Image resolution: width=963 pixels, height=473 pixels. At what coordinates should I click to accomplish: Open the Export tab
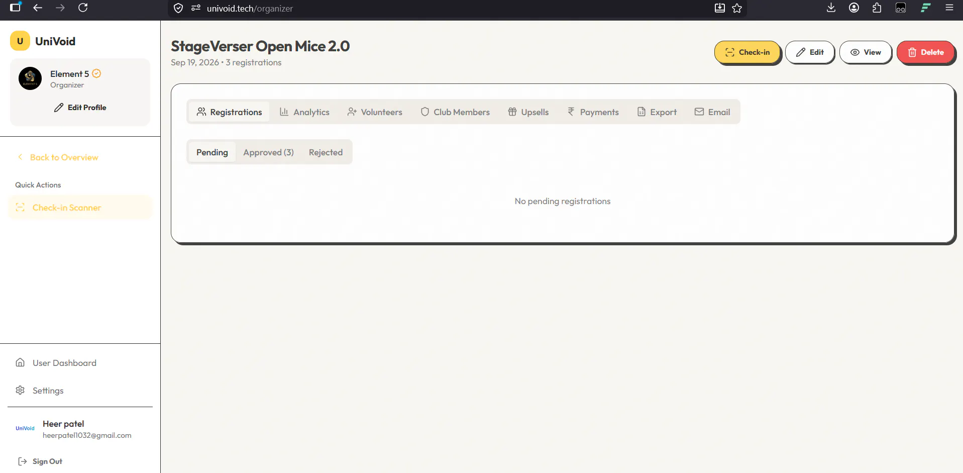coord(657,112)
